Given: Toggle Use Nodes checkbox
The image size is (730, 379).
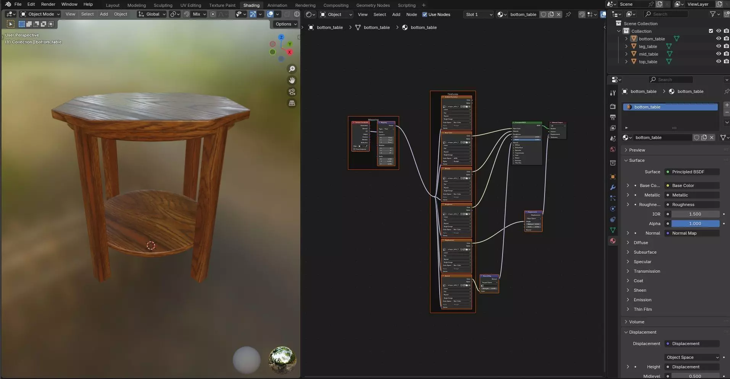Looking at the screenshot, I should coord(425,14).
